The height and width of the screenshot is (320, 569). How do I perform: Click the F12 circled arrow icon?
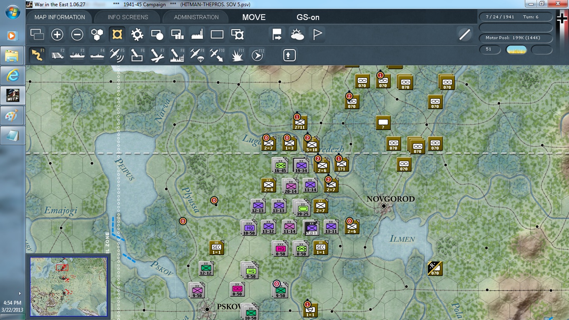[x=257, y=55]
